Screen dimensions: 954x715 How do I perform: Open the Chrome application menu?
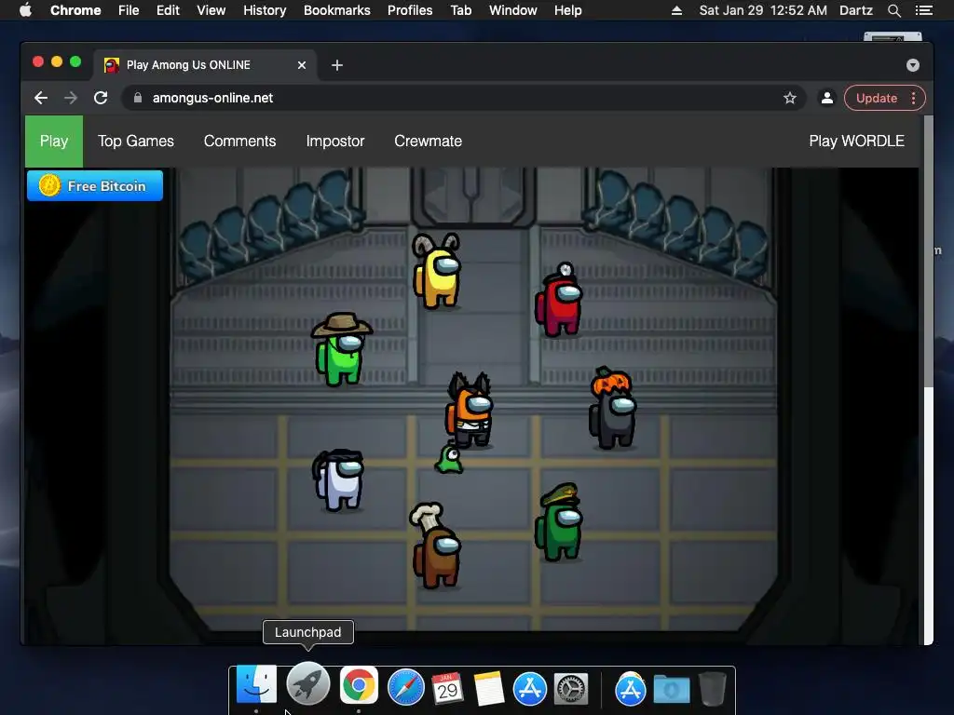click(x=75, y=10)
